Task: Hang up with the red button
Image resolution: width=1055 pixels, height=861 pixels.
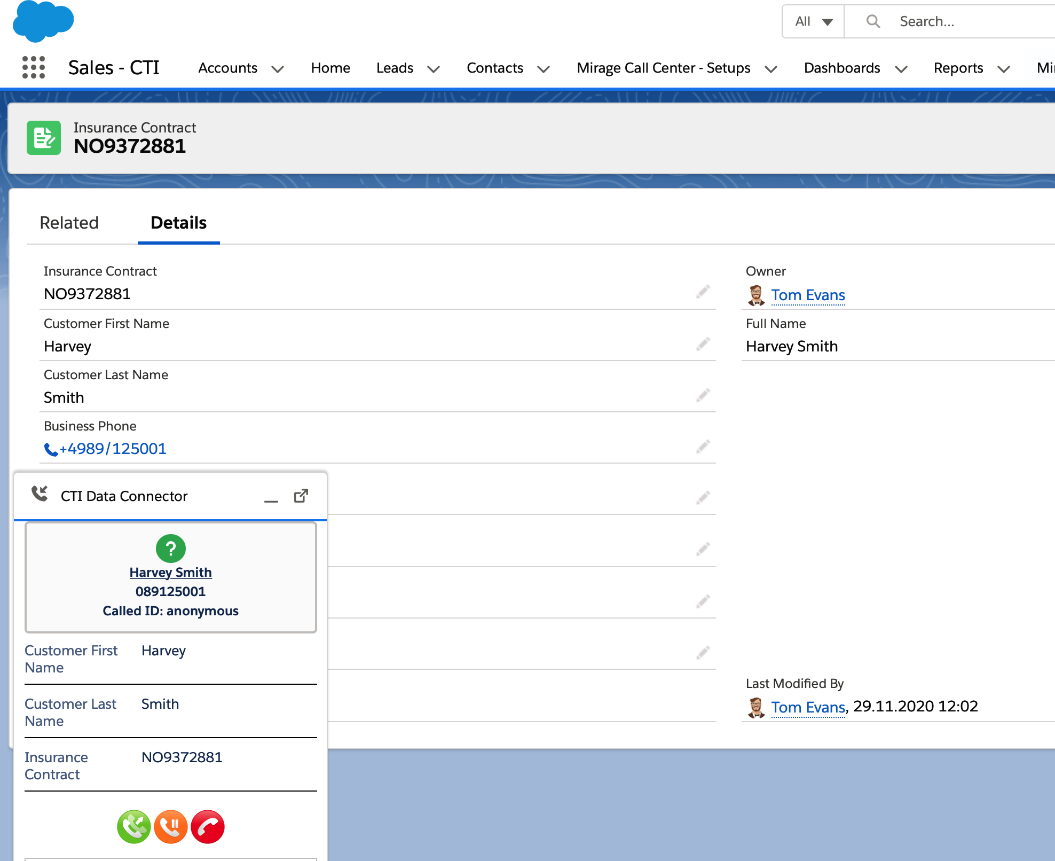Action: [208, 827]
